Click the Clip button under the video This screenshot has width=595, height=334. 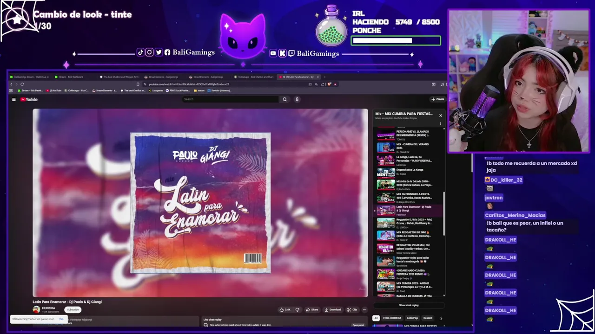(x=352, y=309)
